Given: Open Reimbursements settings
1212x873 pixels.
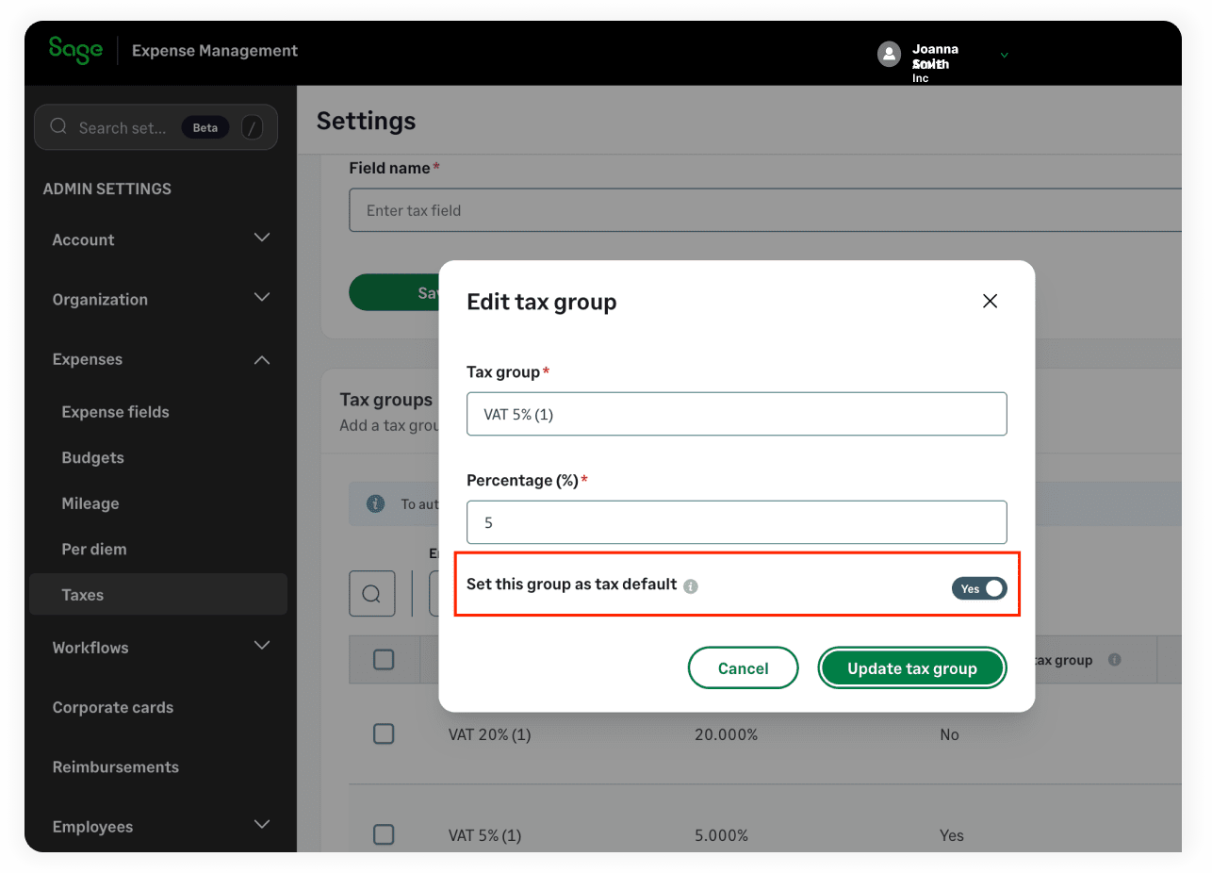Looking at the screenshot, I should click(115, 766).
